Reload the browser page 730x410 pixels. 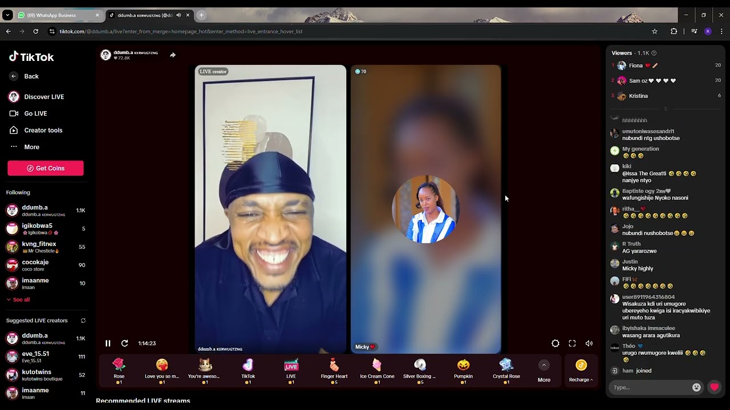(x=35, y=31)
